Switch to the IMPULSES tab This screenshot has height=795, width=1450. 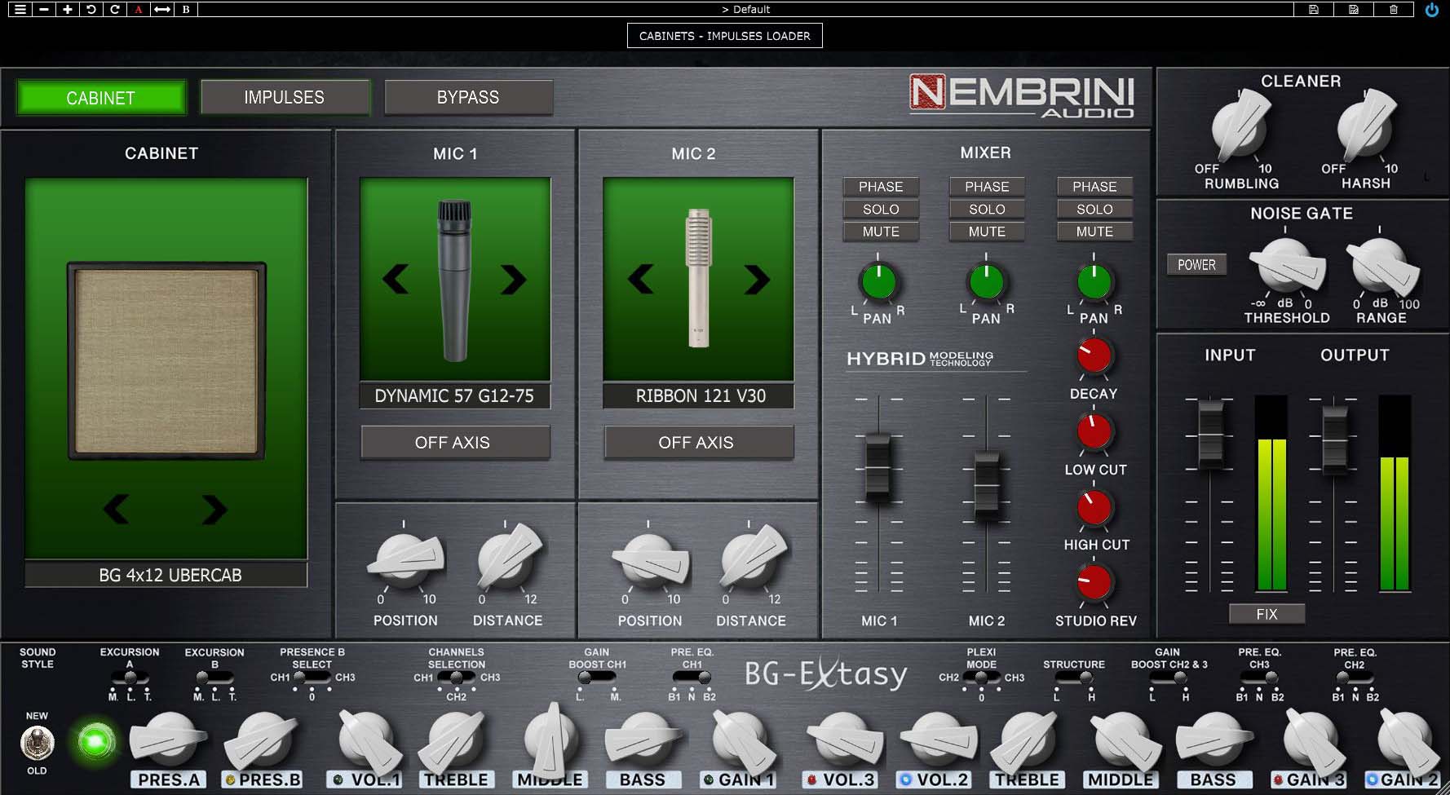[285, 97]
